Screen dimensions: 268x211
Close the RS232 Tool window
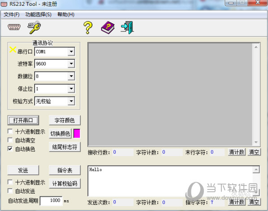point(257,3)
